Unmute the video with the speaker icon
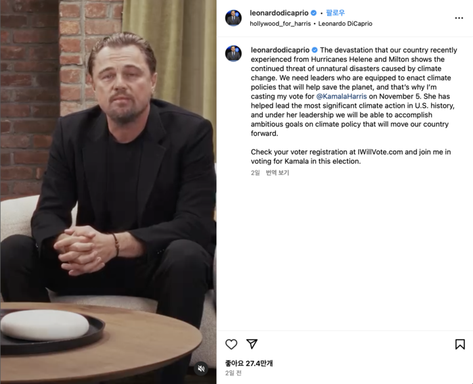Image resolution: width=473 pixels, height=384 pixels. tap(201, 368)
